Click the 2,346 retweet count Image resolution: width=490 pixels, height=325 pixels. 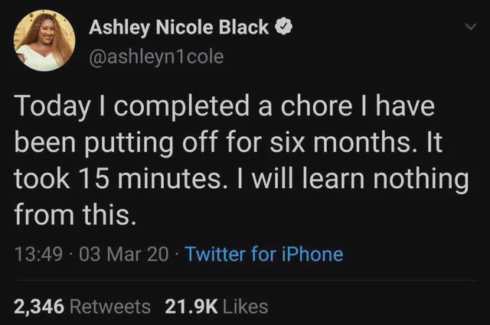coord(38,306)
